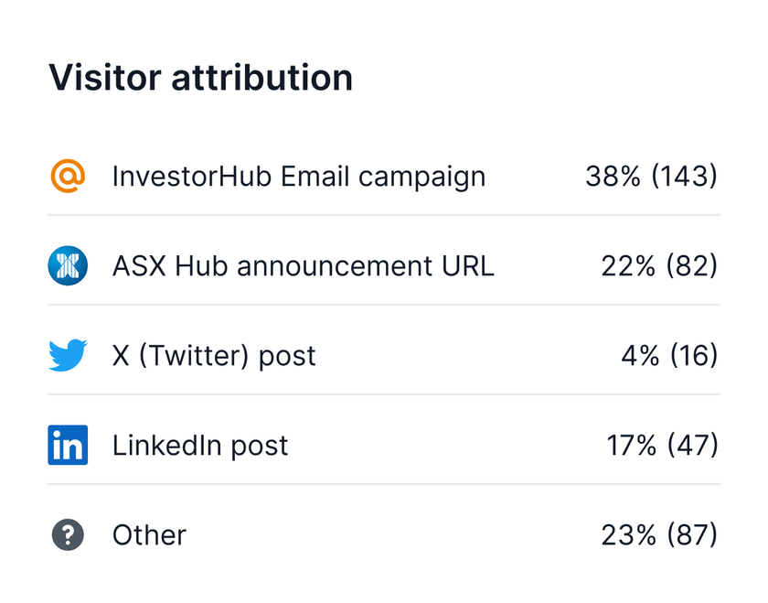The width and height of the screenshot is (768, 603).
Task: Click the (143) visitor count
Action: pyautogui.click(x=684, y=176)
